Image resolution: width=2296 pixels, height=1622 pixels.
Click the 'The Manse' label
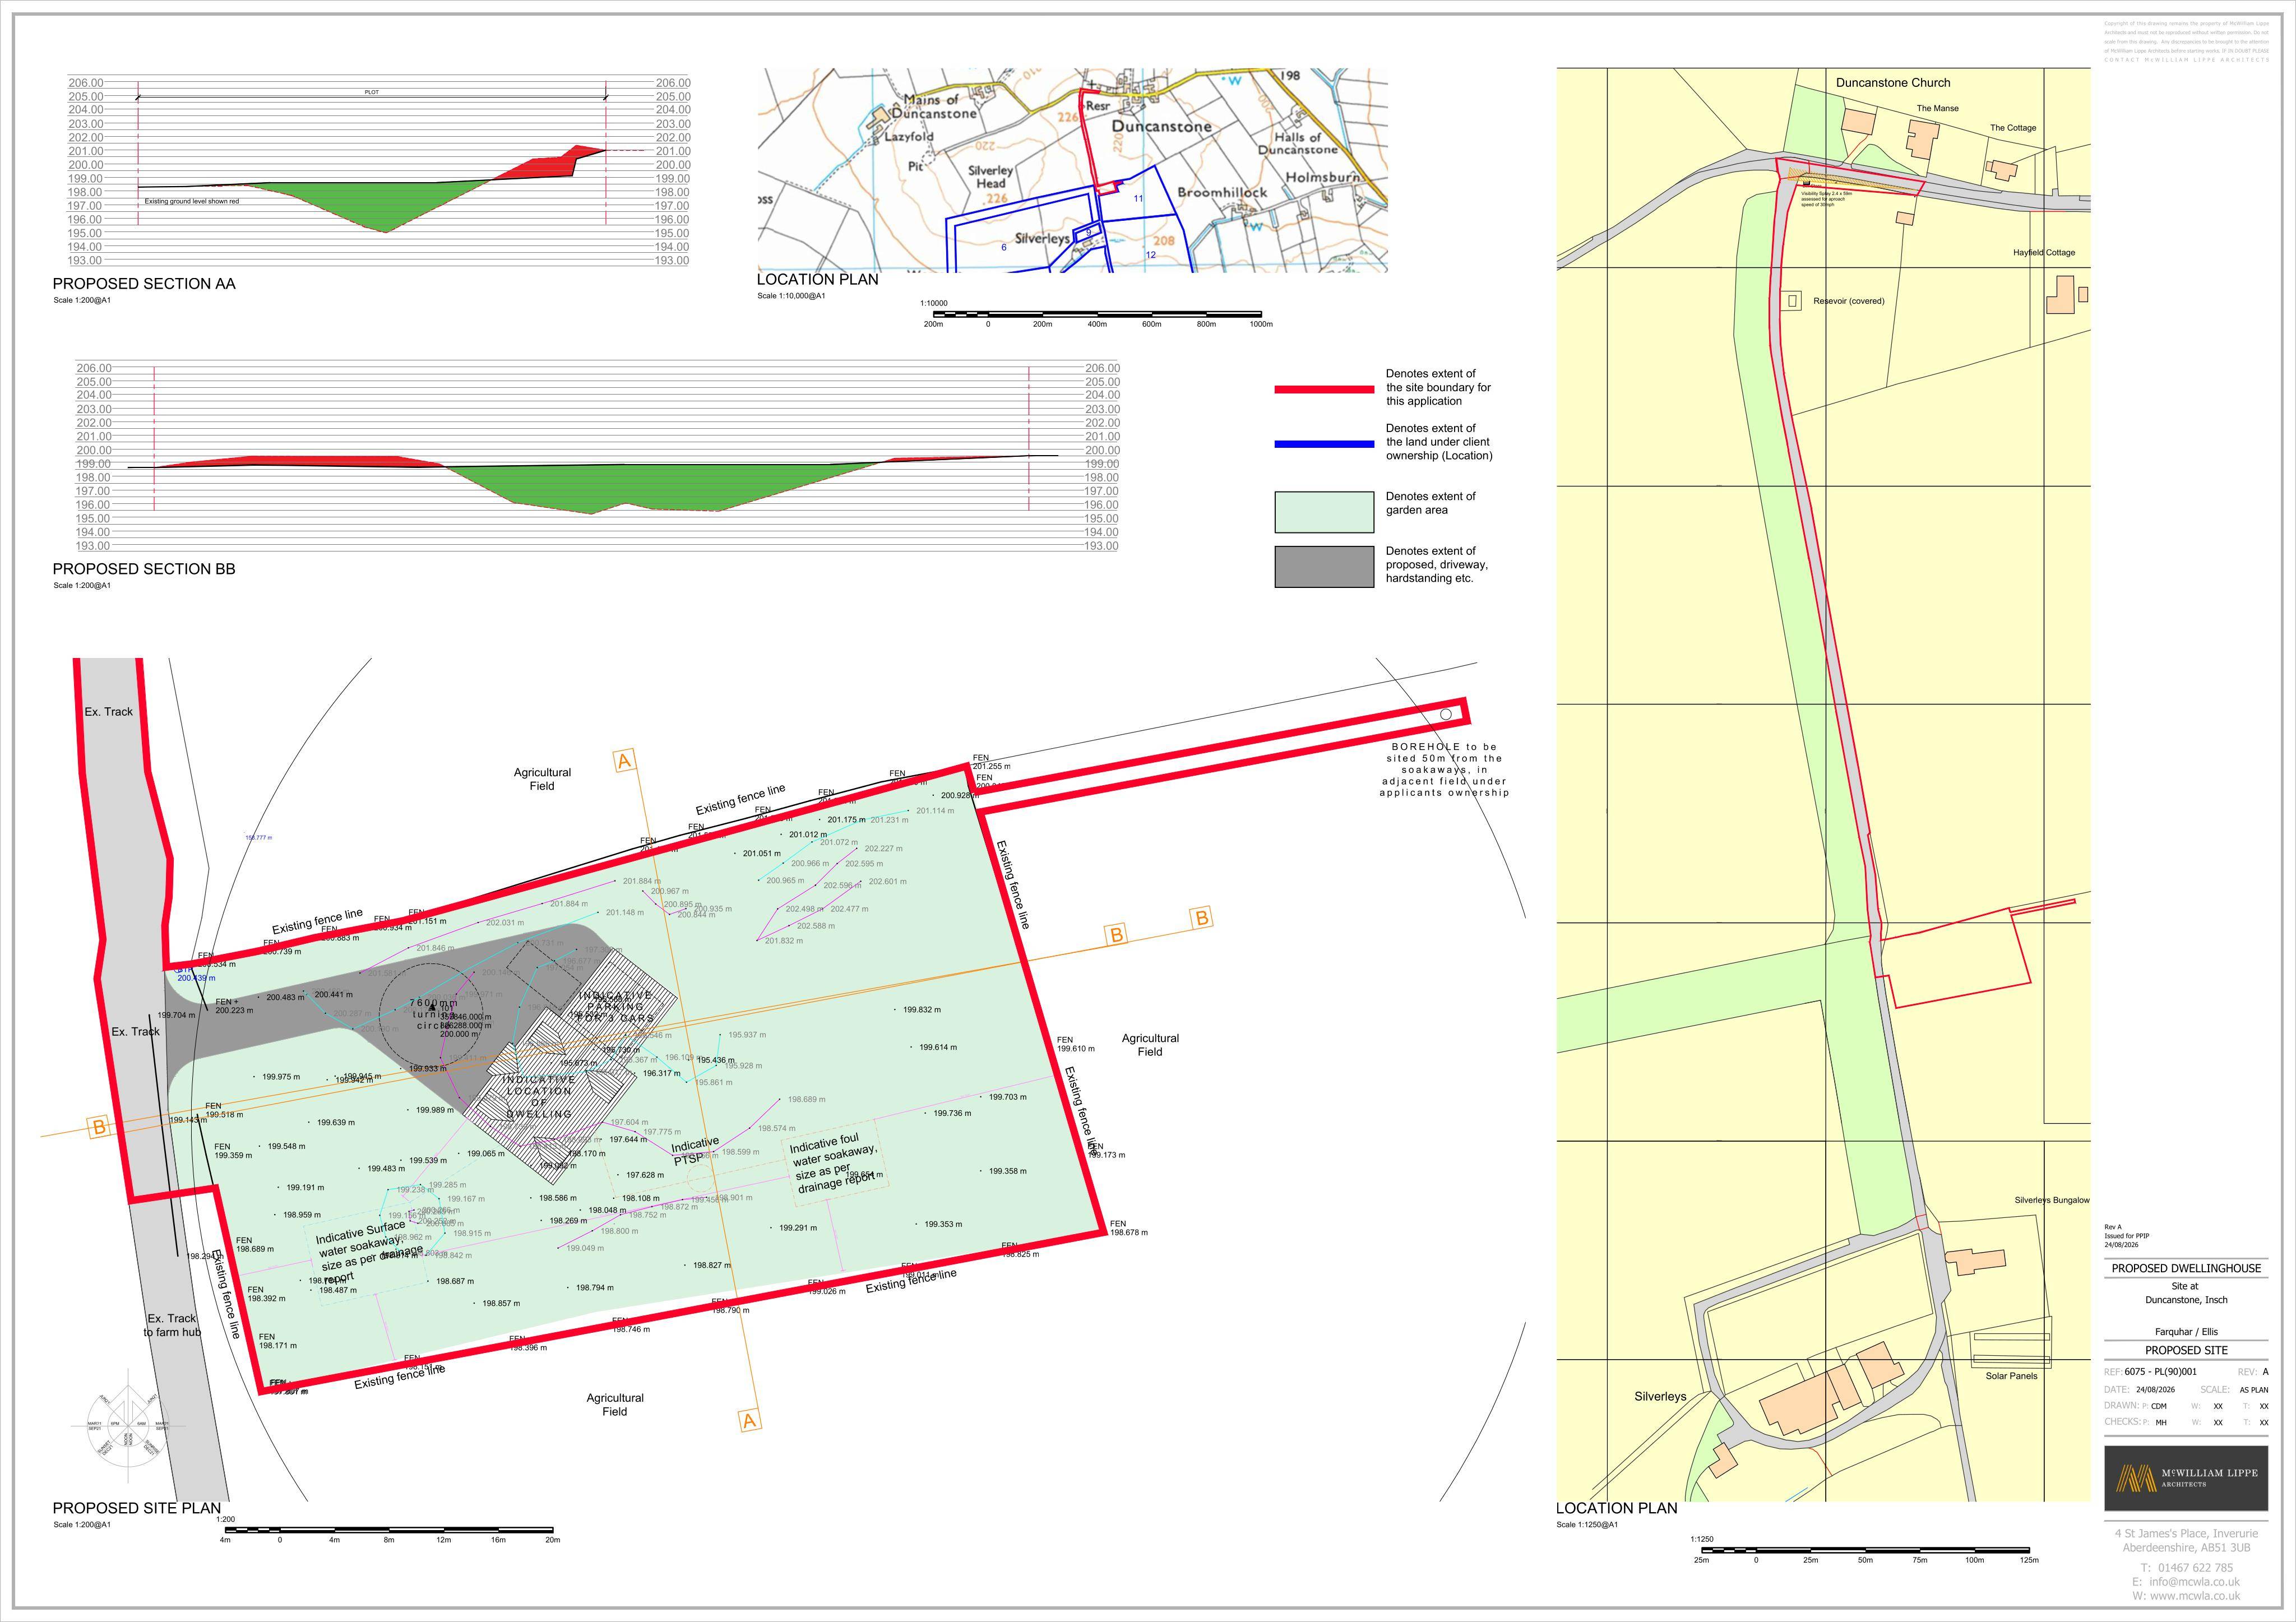point(1937,108)
